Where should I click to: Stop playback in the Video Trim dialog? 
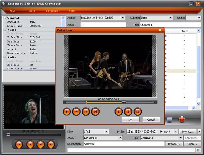tap(76, 112)
